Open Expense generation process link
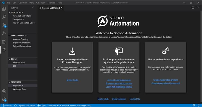The image size is (202, 107). pyautogui.click(x=119, y=84)
